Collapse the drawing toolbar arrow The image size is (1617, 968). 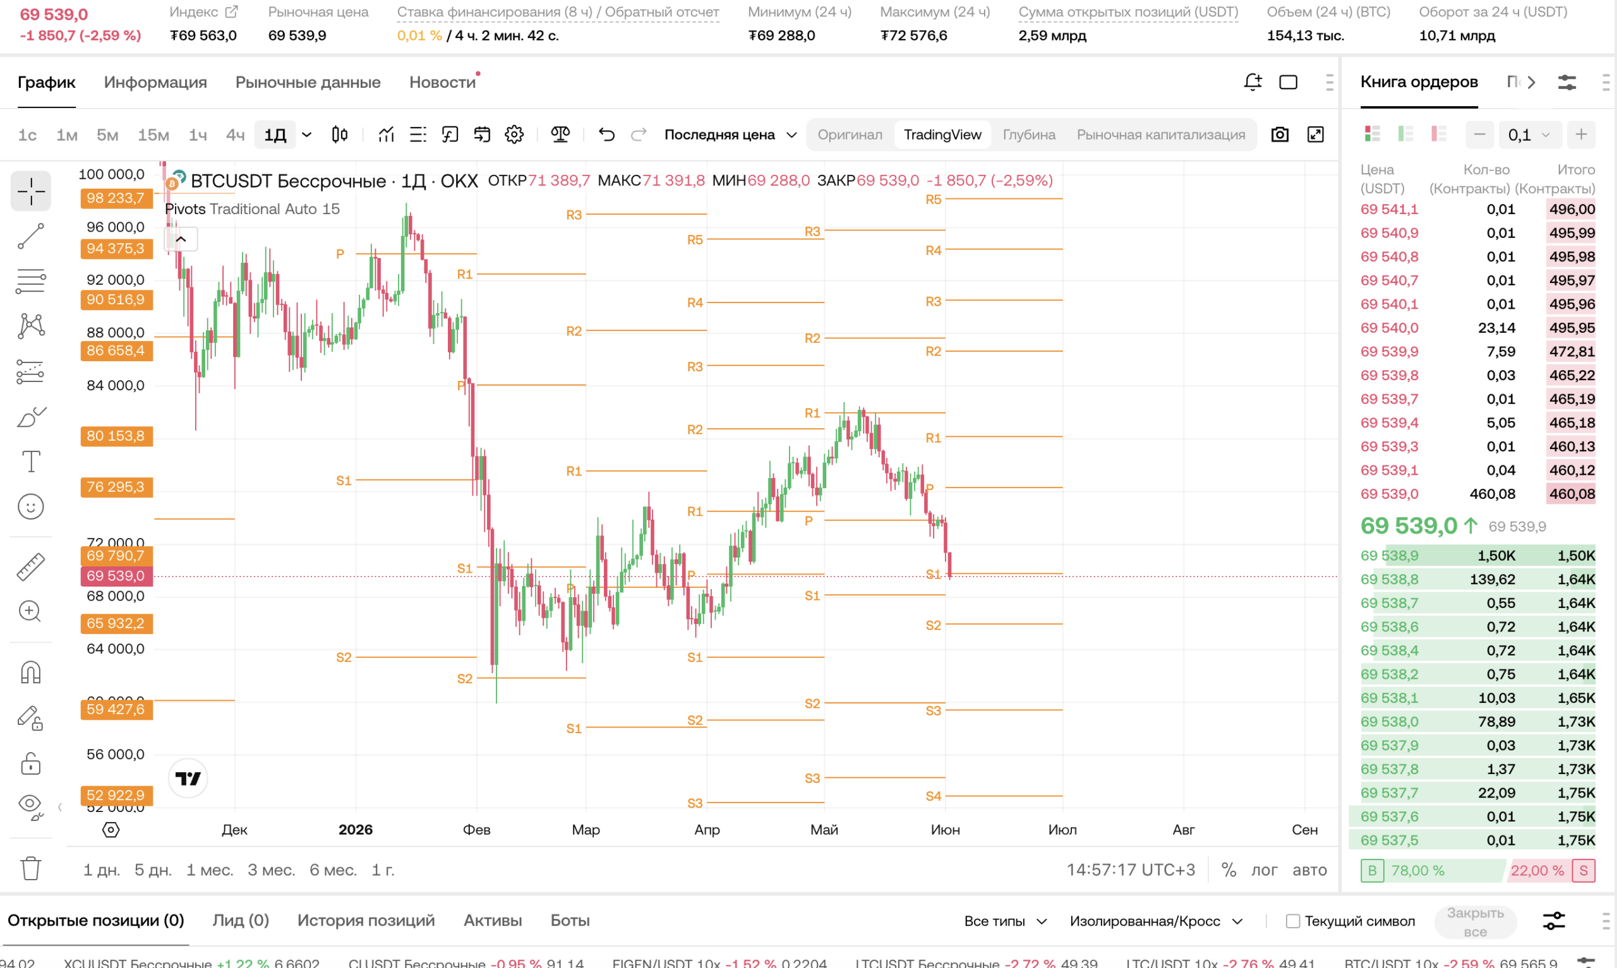[60, 807]
